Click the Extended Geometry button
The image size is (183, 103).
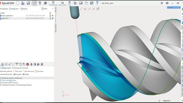click(x=6, y=74)
